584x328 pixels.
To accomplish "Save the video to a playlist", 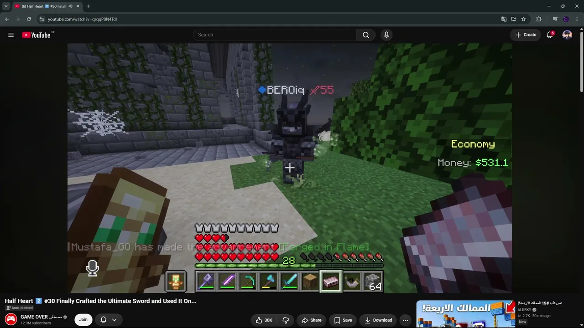I will coord(343,320).
